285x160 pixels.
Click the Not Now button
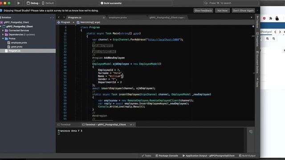tap(222, 11)
